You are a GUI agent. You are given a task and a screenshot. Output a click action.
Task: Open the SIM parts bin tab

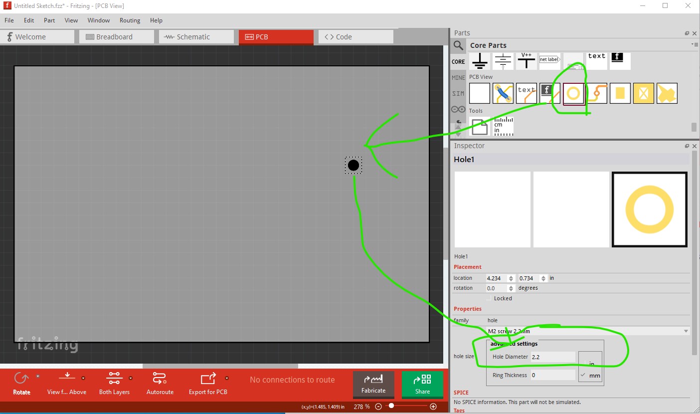point(458,94)
